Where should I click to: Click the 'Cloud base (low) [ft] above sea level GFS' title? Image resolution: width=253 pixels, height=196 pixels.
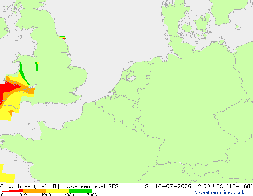tap(59, 186)
